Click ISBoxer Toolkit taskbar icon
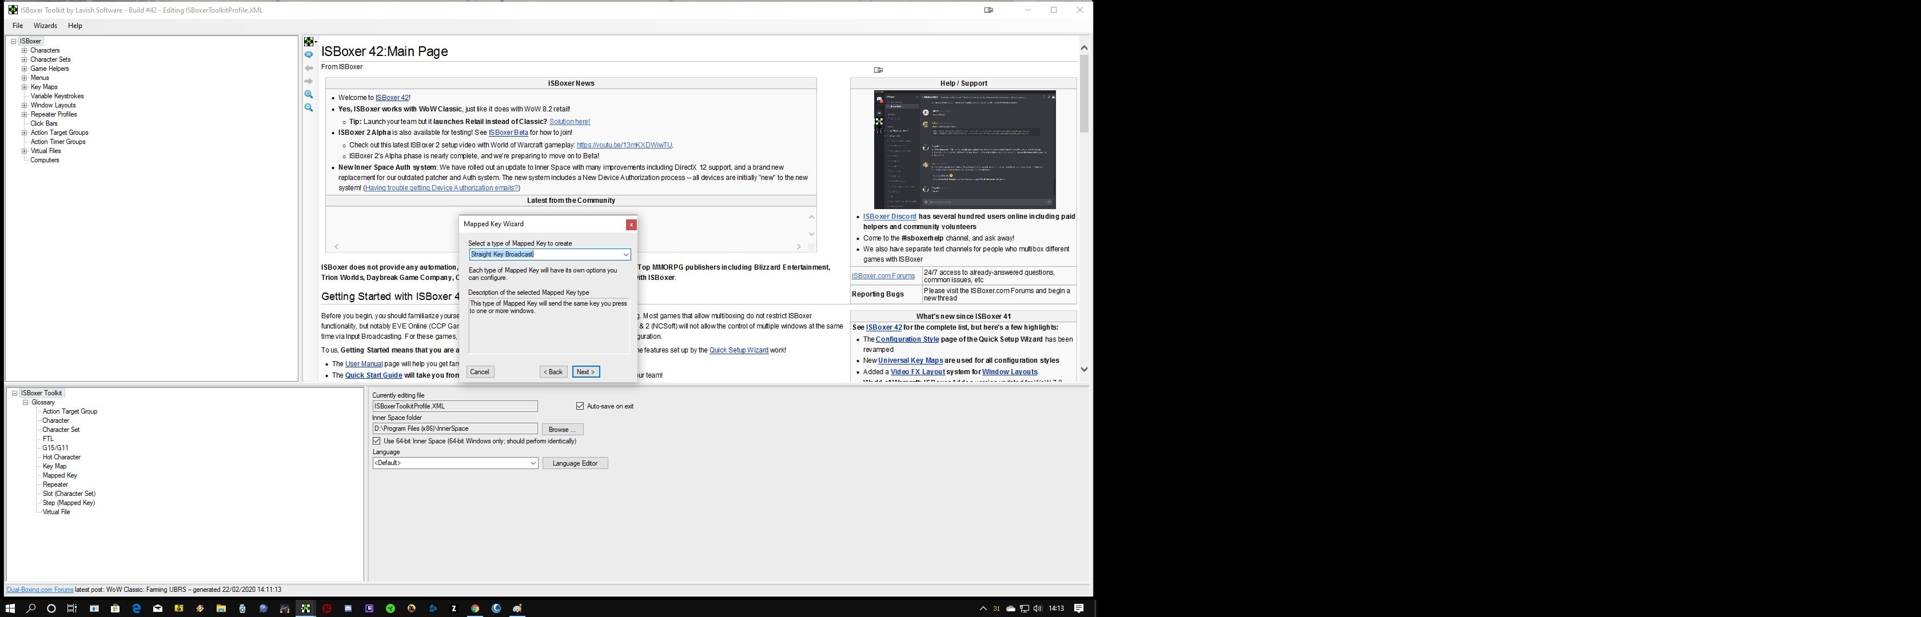This screenshot has height=617, width=1921. 306,608
